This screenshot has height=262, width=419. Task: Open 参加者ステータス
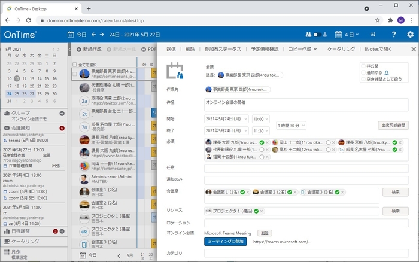223,49
